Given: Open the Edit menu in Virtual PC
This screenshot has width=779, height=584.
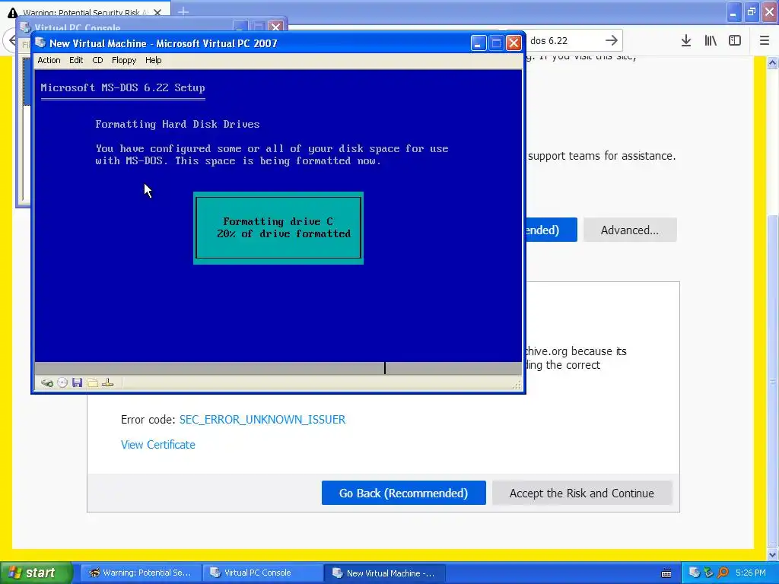Looking at the screenshot, I should pos(76,60).
